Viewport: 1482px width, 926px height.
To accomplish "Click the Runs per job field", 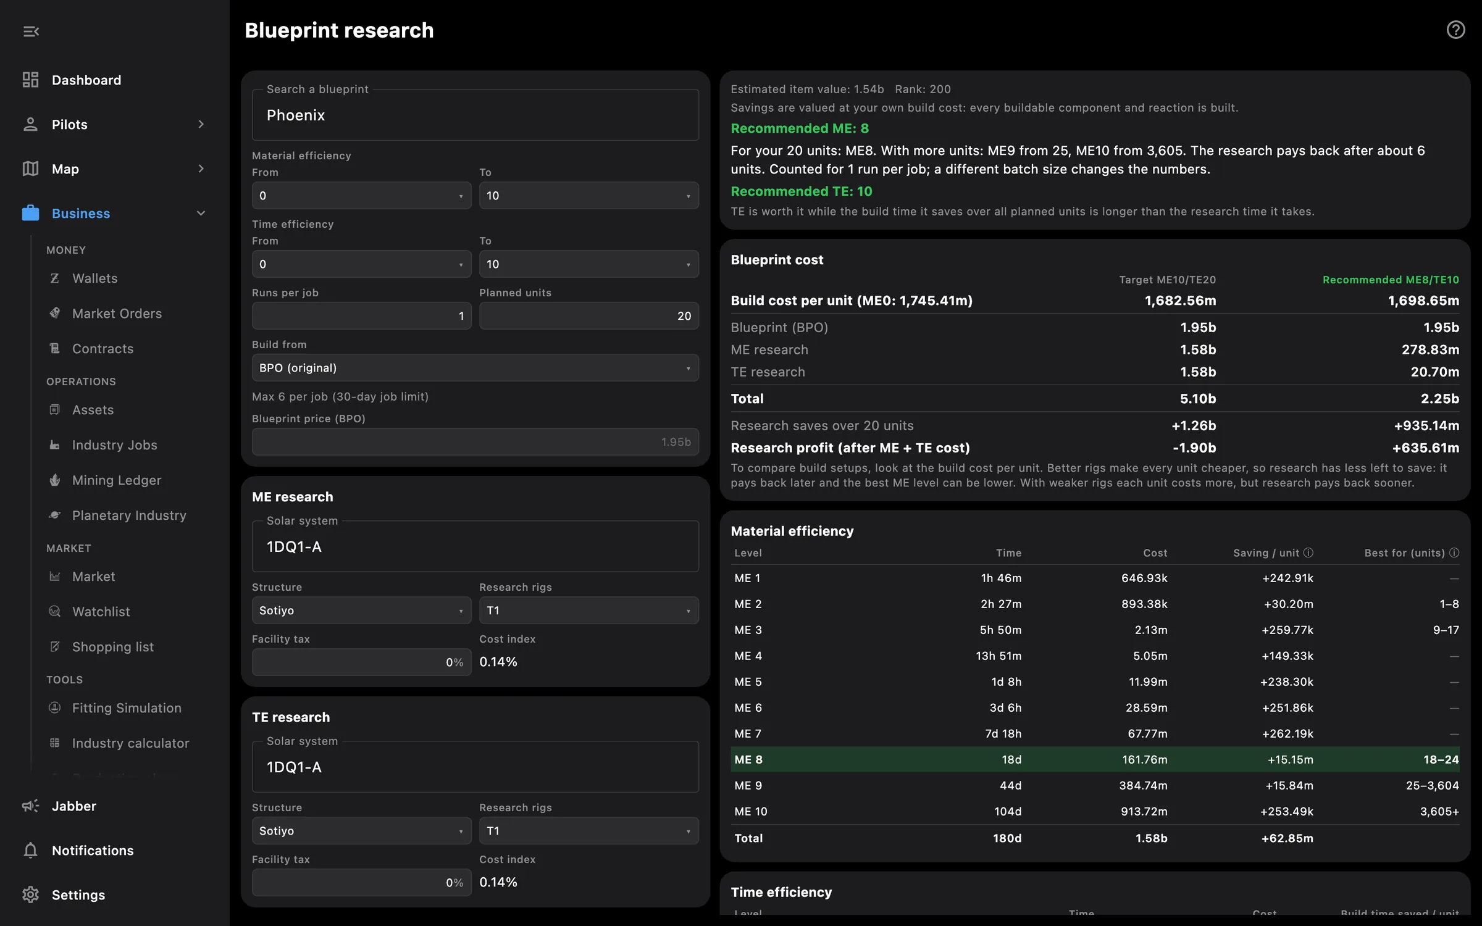I will pos(361,316).
